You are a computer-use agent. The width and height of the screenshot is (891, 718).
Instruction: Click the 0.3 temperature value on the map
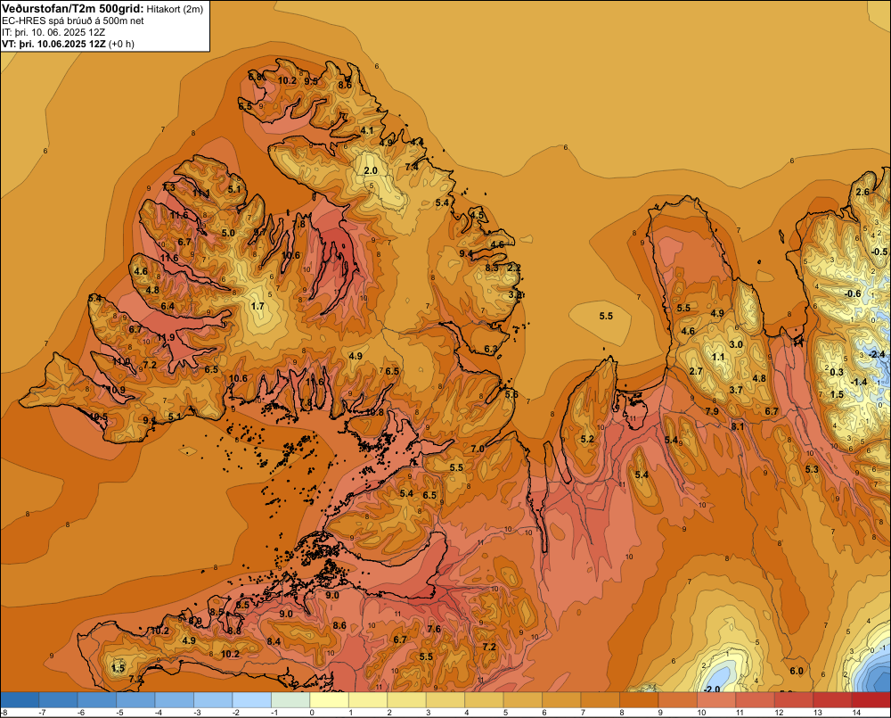pos(837,372)
